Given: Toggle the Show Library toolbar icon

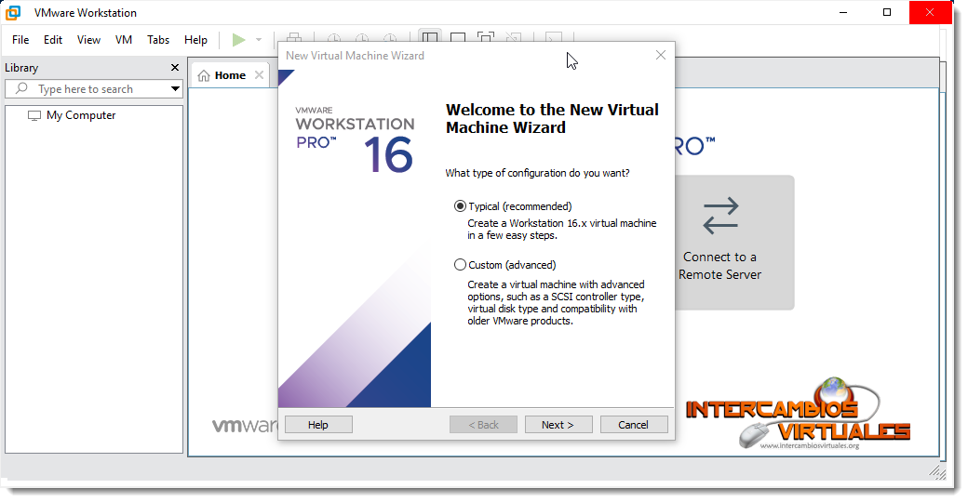Looking at the screenshot, I should coord(430,37).
